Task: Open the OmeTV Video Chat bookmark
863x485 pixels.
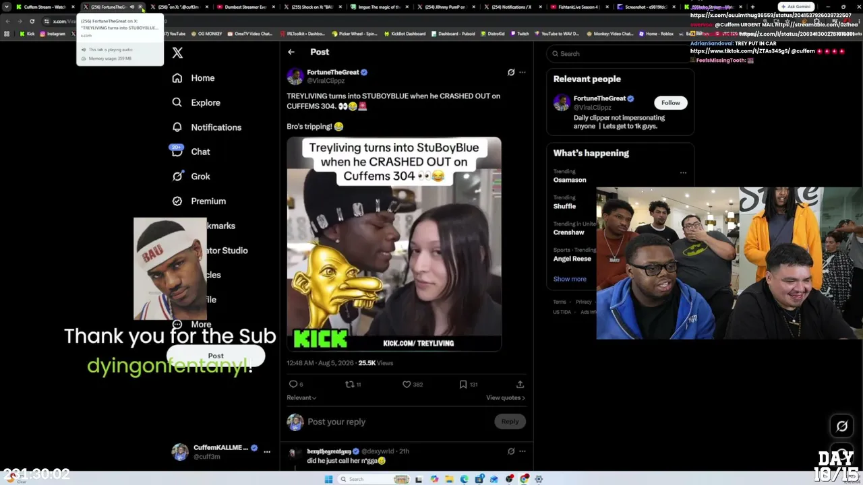Action: coord(249,34)
